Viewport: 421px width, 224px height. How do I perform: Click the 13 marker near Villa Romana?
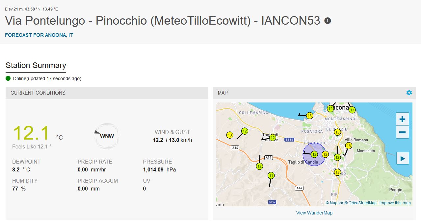point(349,146)
